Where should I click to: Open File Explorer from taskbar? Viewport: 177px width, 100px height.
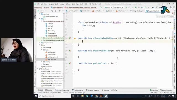[82, 96]
